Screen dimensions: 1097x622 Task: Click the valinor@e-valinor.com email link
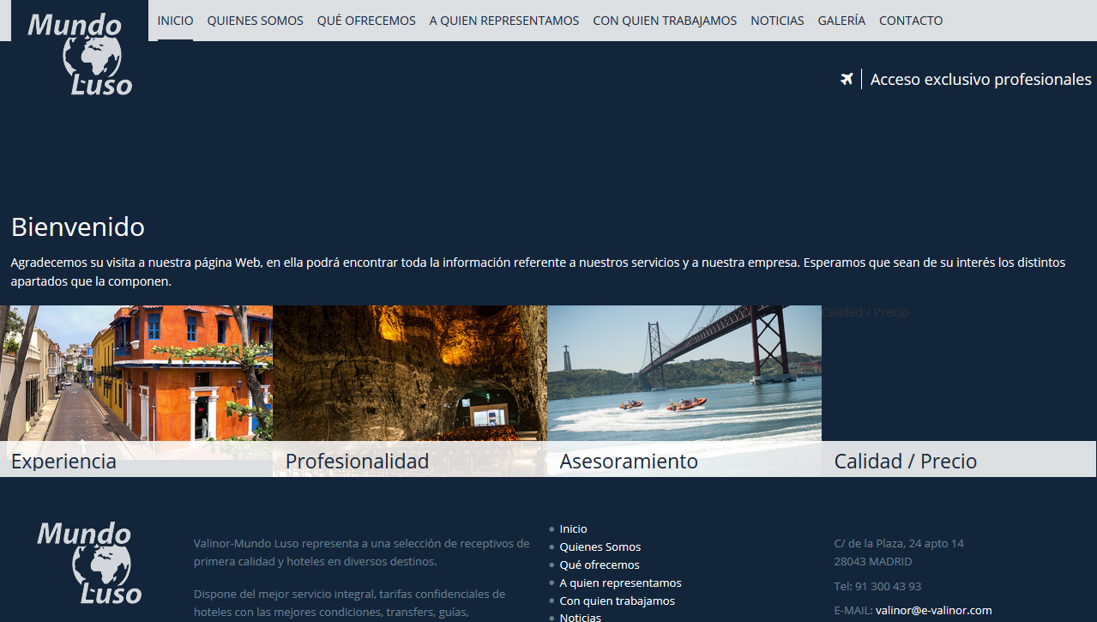933,611
